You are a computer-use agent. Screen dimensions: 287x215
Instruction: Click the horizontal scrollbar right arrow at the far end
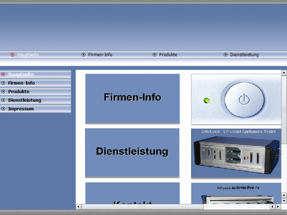coord(278,207)
